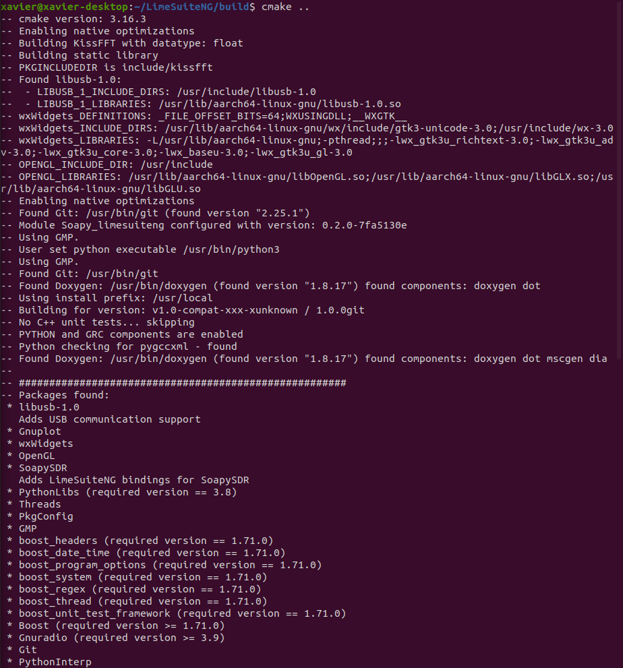Click the 'Packages found:' heading
Screen dimensions: 623x668
click(63, 395)
